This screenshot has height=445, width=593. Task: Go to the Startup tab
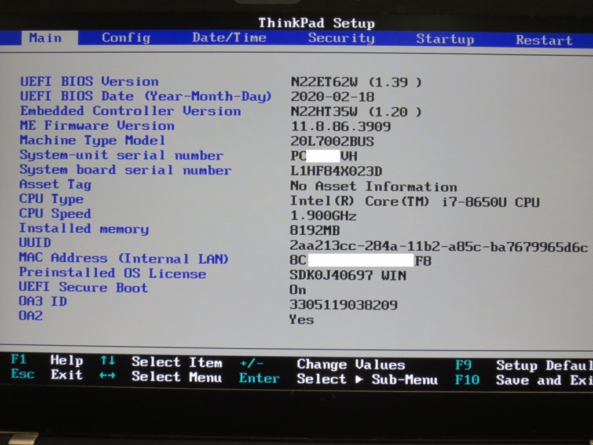pyautogui.click(x=445, y=39)
